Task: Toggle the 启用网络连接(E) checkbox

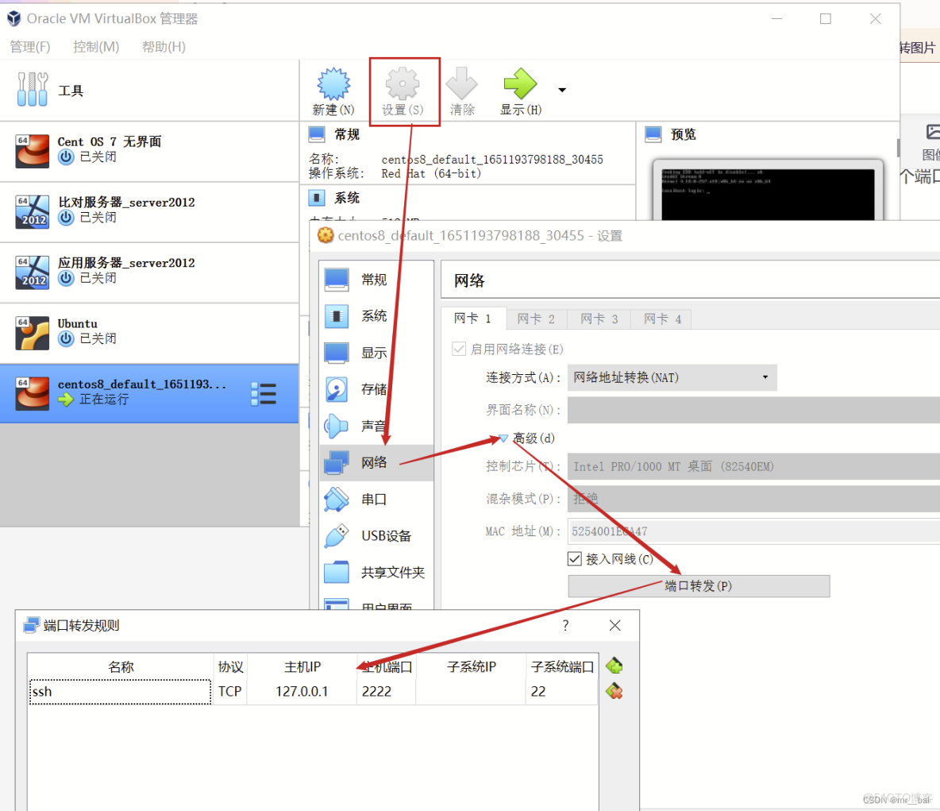Action: [458, 349]
